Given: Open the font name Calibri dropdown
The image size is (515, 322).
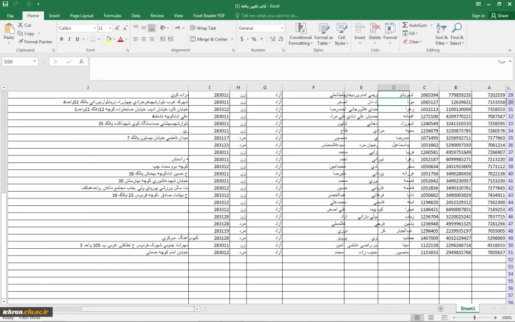Looking at the screenshot, I should [95, 28].
